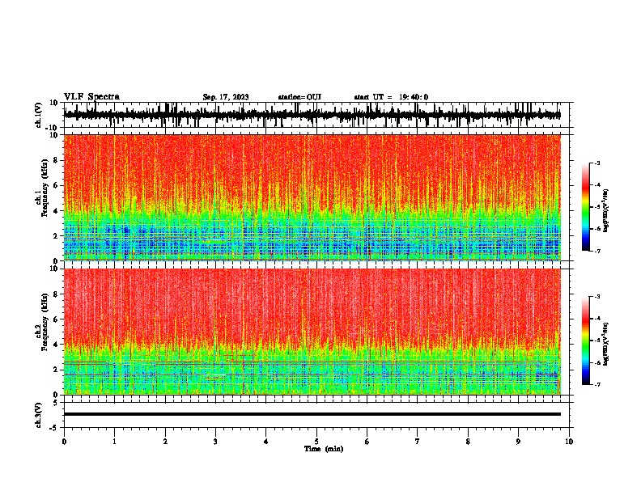Image resolution: width=641 pixels, height=495 pixels.
Task: Click time axis tick label "8"
Action: click(468, 442)
